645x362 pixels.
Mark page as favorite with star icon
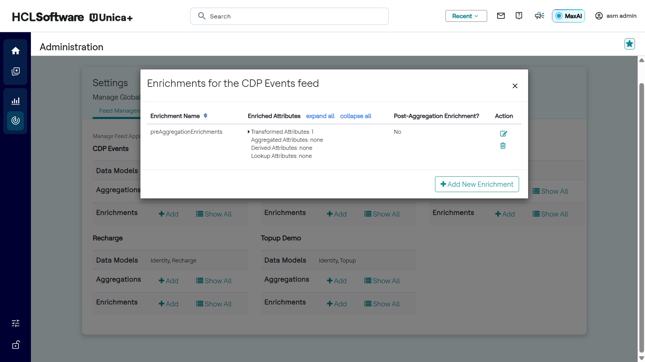tap(630, 44)
